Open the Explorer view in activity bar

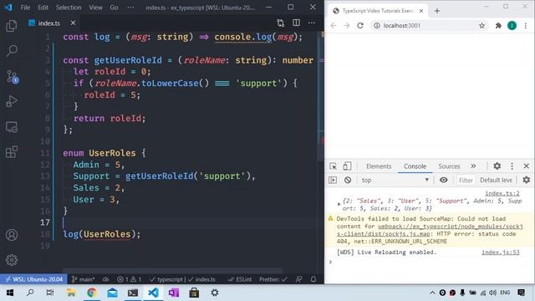(12, 26)
